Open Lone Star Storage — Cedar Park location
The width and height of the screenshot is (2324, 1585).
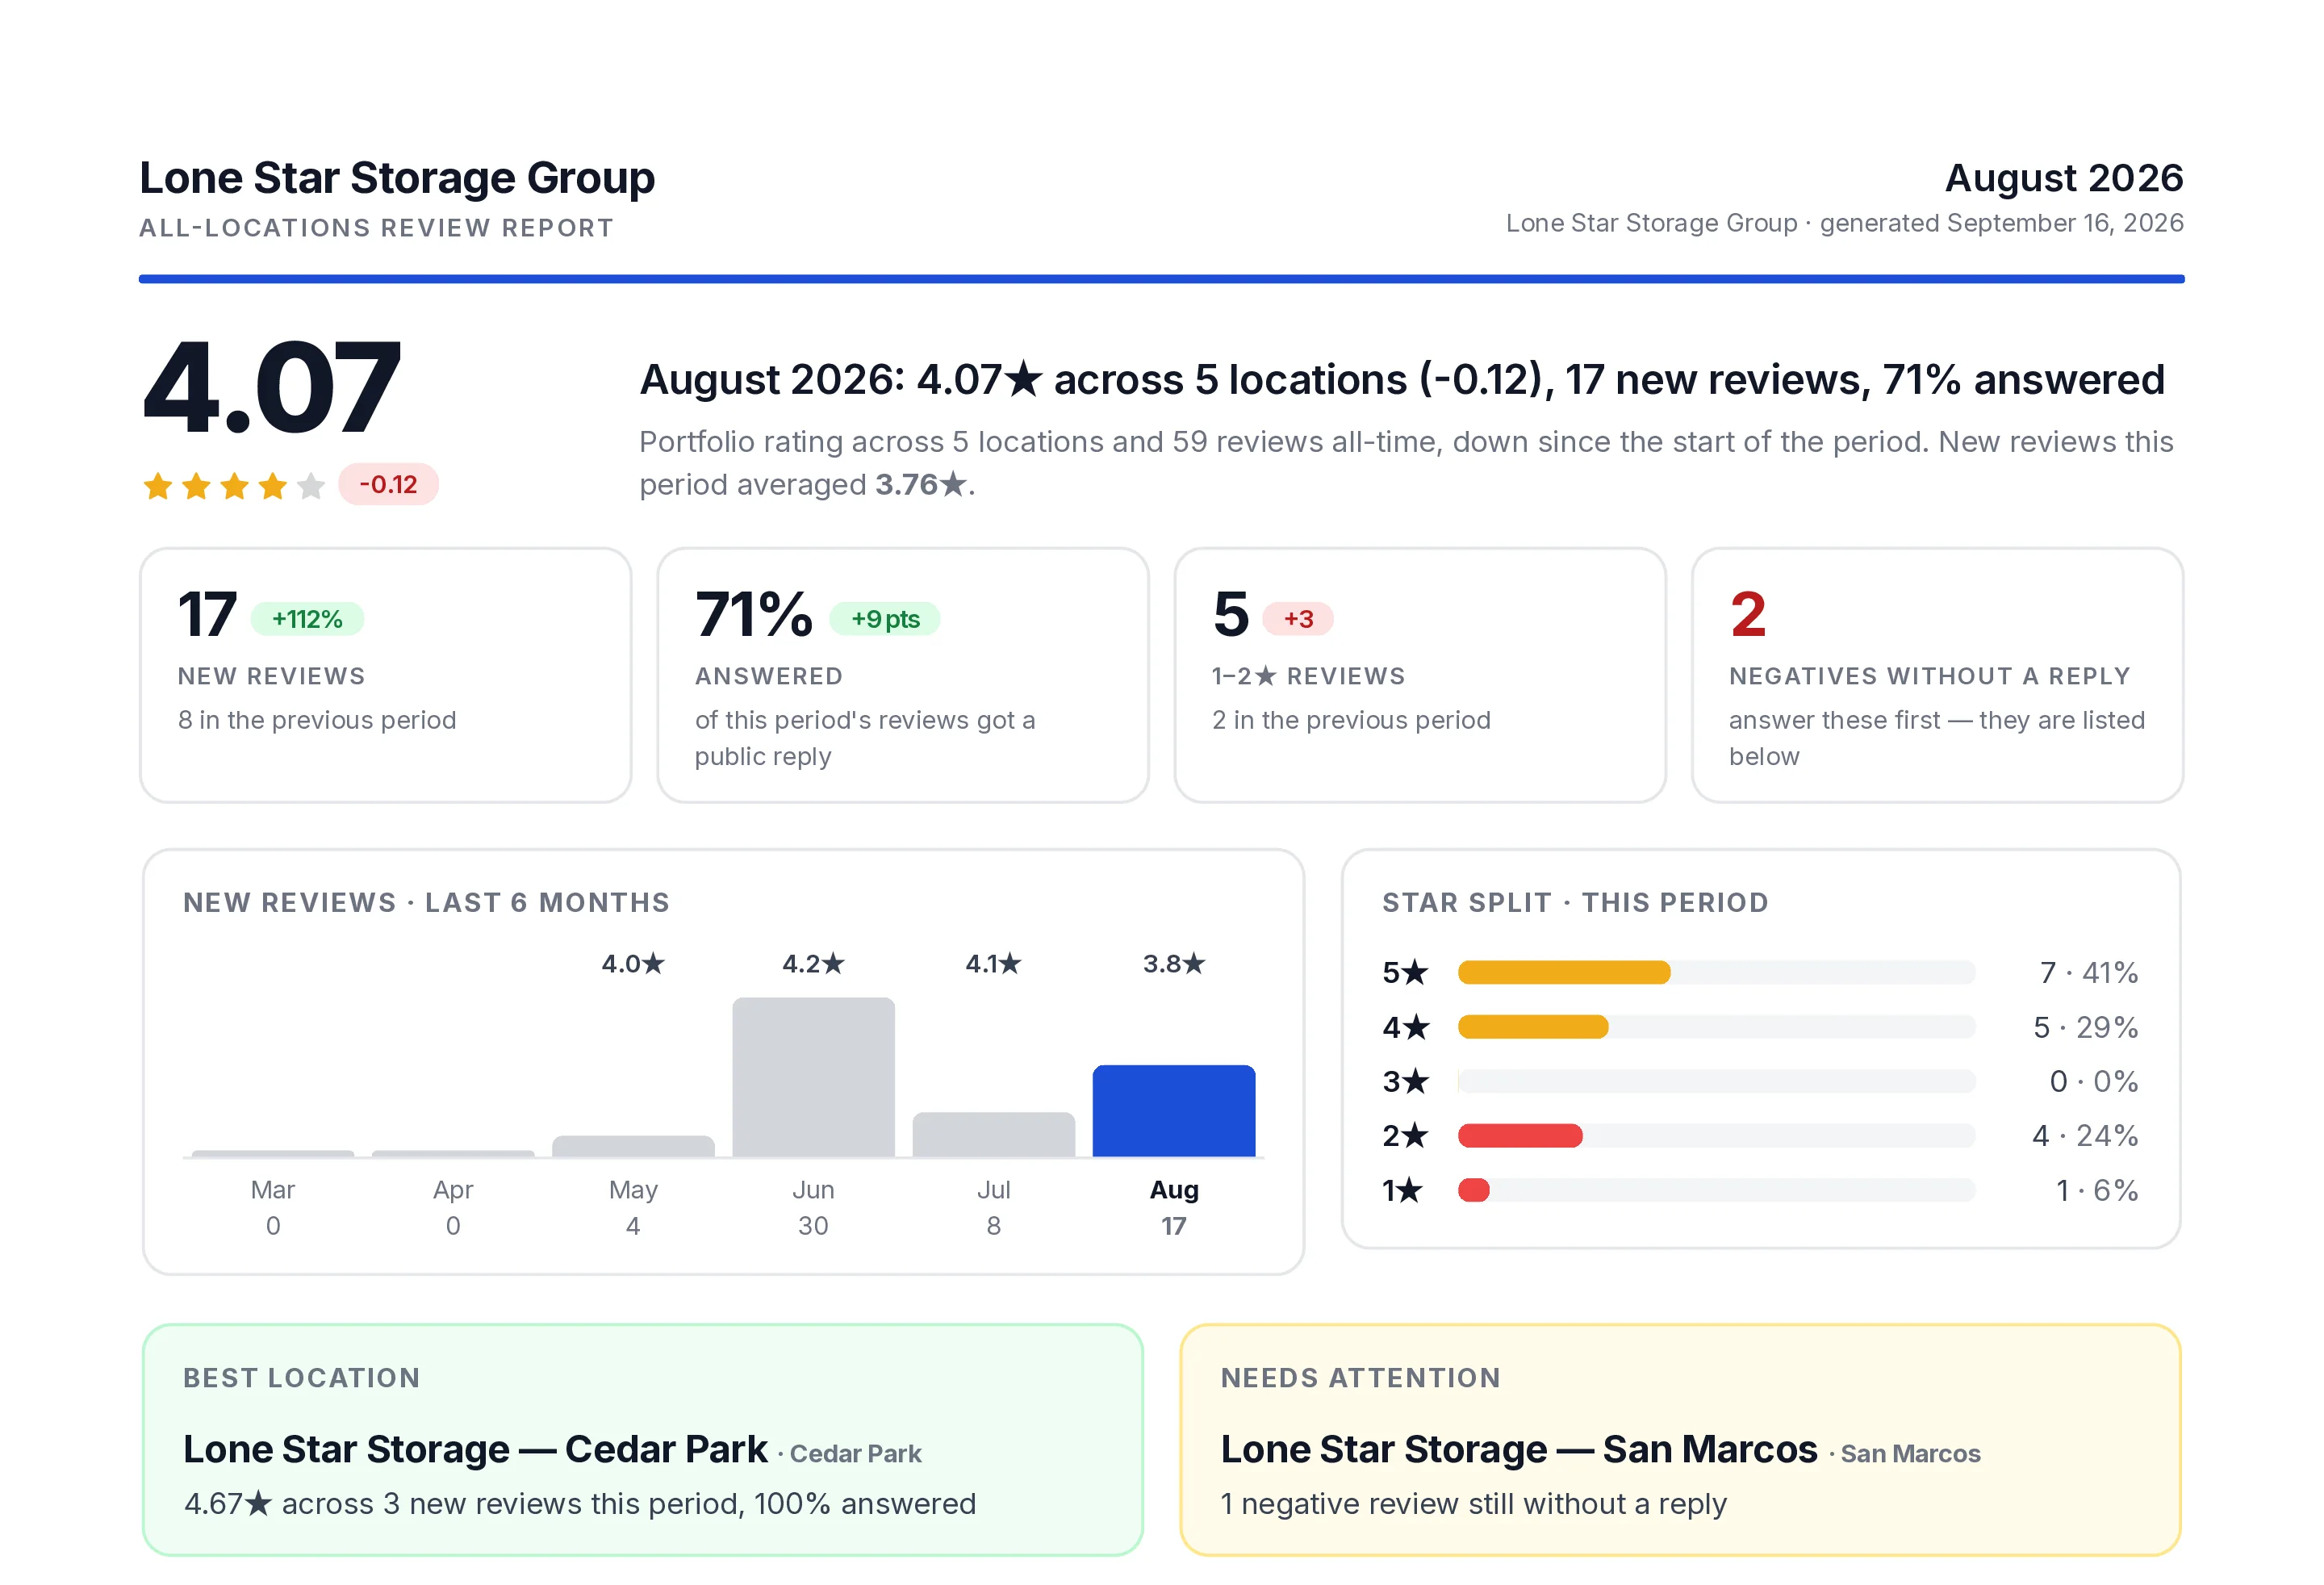tap(475, 1450)
